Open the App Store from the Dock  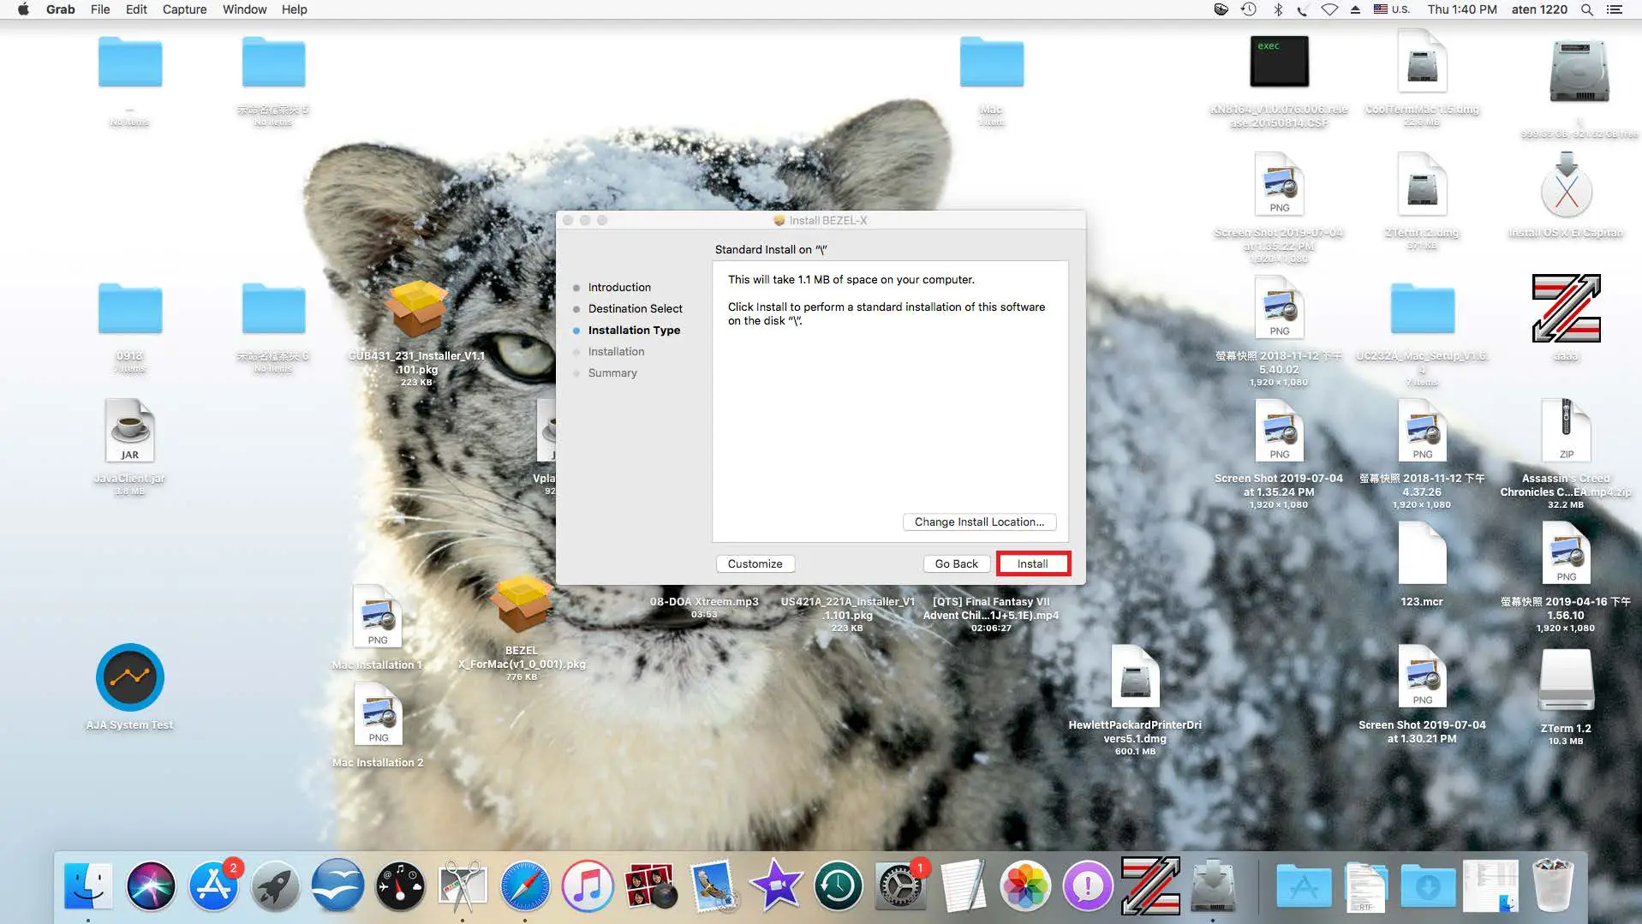(x=213, y=885)
